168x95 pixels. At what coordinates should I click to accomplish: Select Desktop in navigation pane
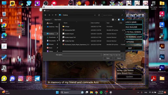(x=51, y=34)
